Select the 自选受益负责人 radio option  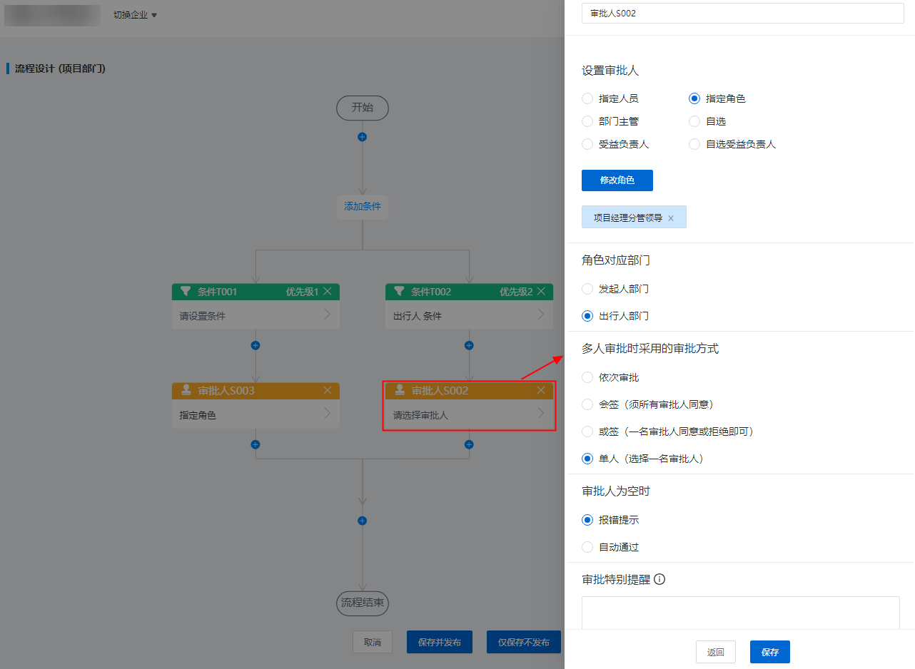pyautogui.click(x=694, y=144)
